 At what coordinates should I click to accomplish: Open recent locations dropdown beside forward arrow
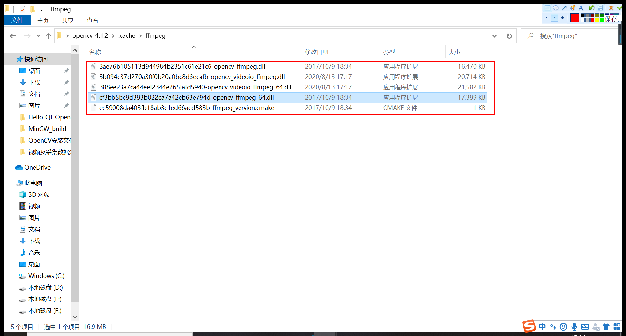click(38, 36)
